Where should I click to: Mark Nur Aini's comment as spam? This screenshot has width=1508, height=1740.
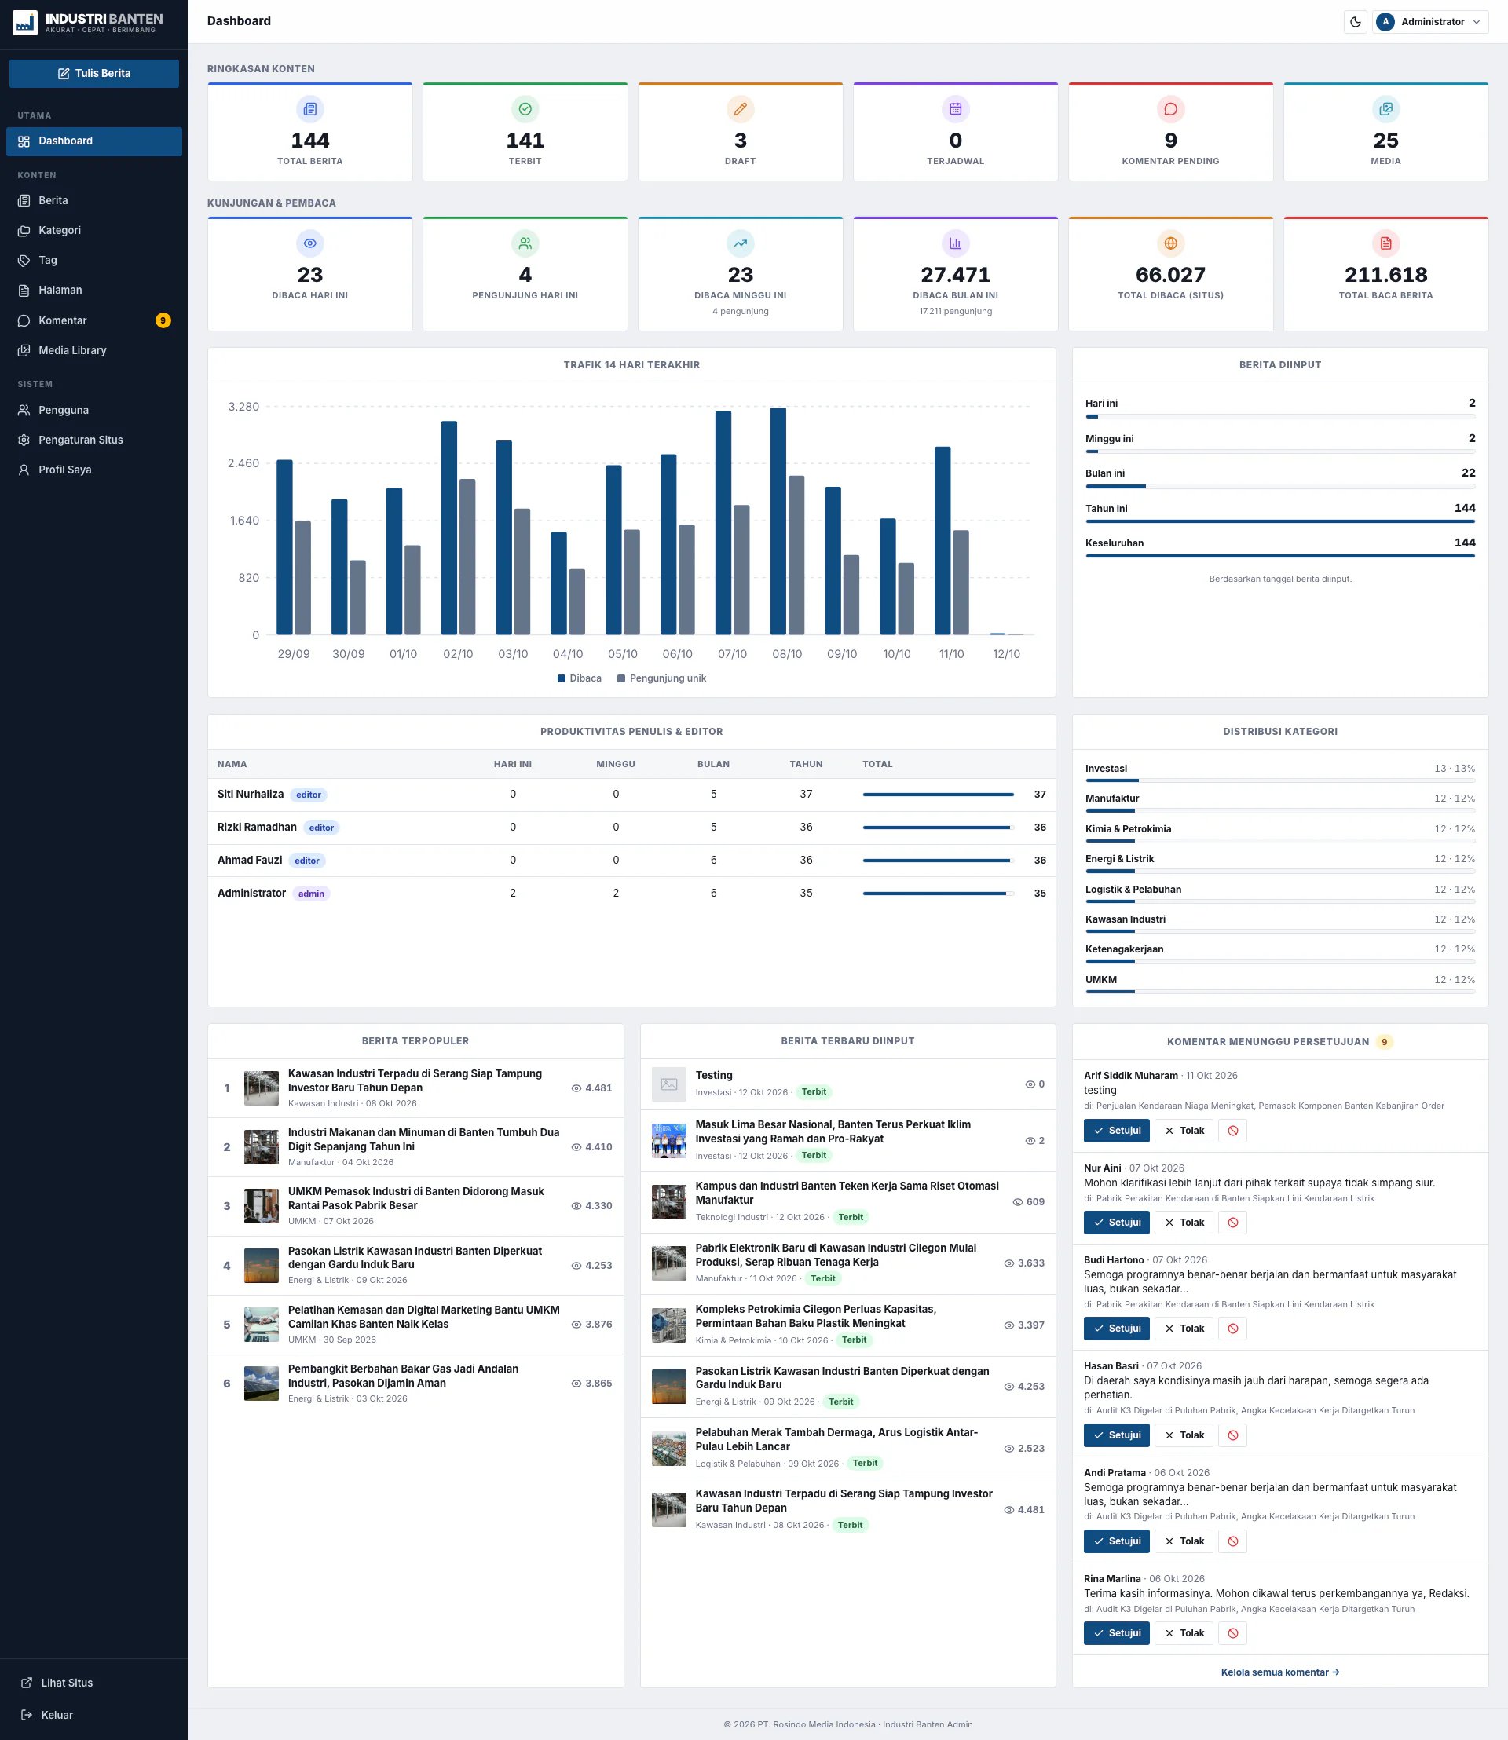tap(1233, 1223)
